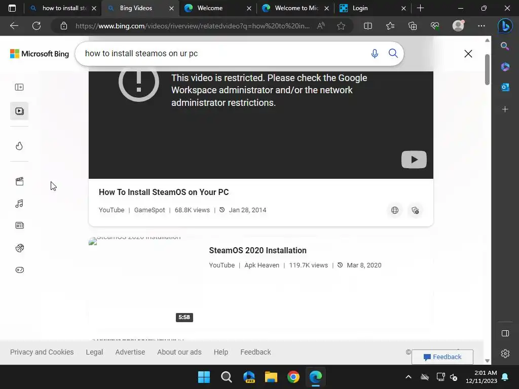Click SteamOS 2020 Installation thumbnail
The image size is (519, 389).
click(x=141, y=281)
